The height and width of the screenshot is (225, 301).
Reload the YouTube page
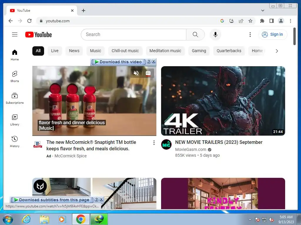(29, 21)
